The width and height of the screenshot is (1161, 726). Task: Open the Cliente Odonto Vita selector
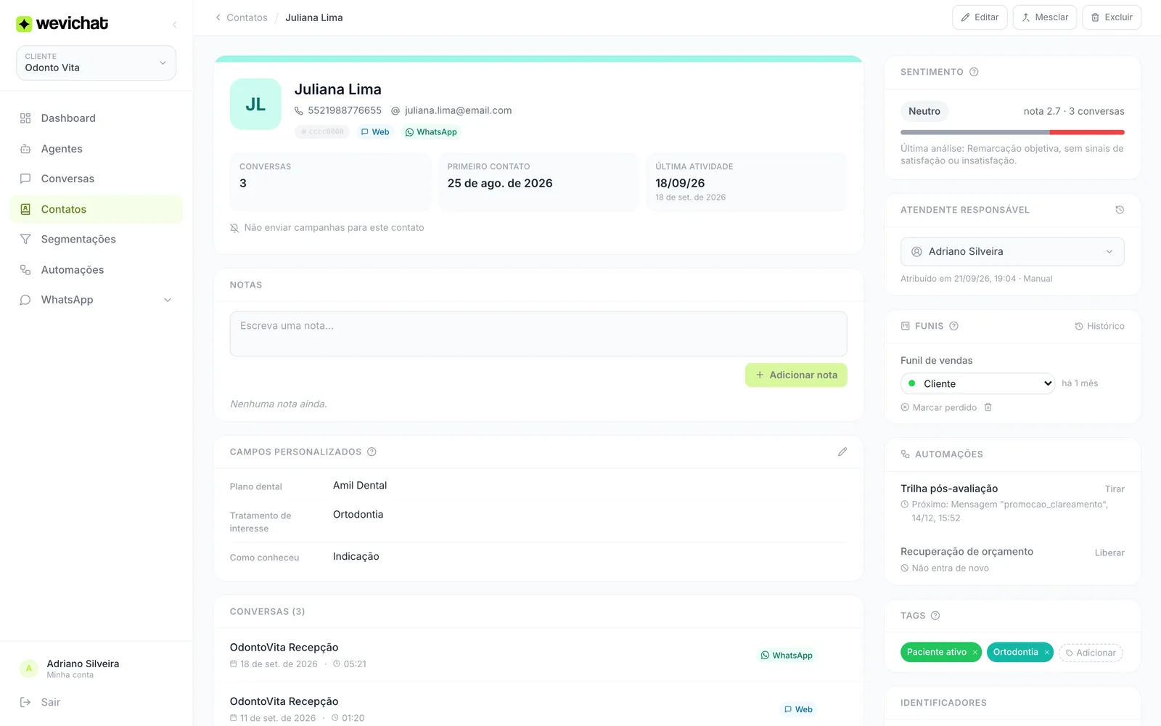pyautogui.click(x=96, y=63)
